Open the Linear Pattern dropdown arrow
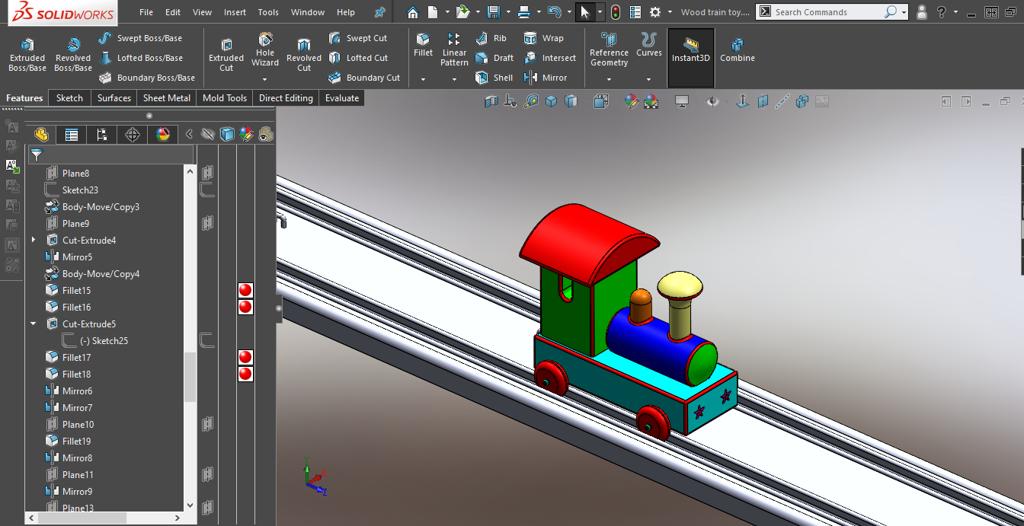 click(x=454, y=79)
